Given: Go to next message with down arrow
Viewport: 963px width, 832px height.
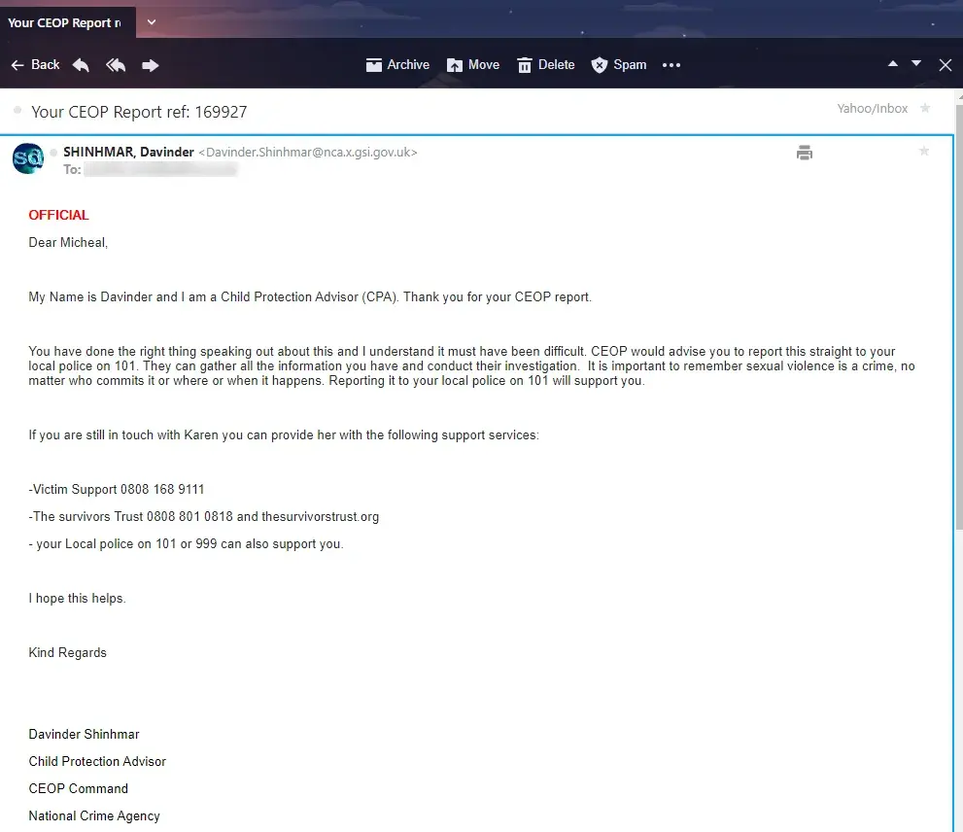Looking at the screenshot, I should point(916,64).
